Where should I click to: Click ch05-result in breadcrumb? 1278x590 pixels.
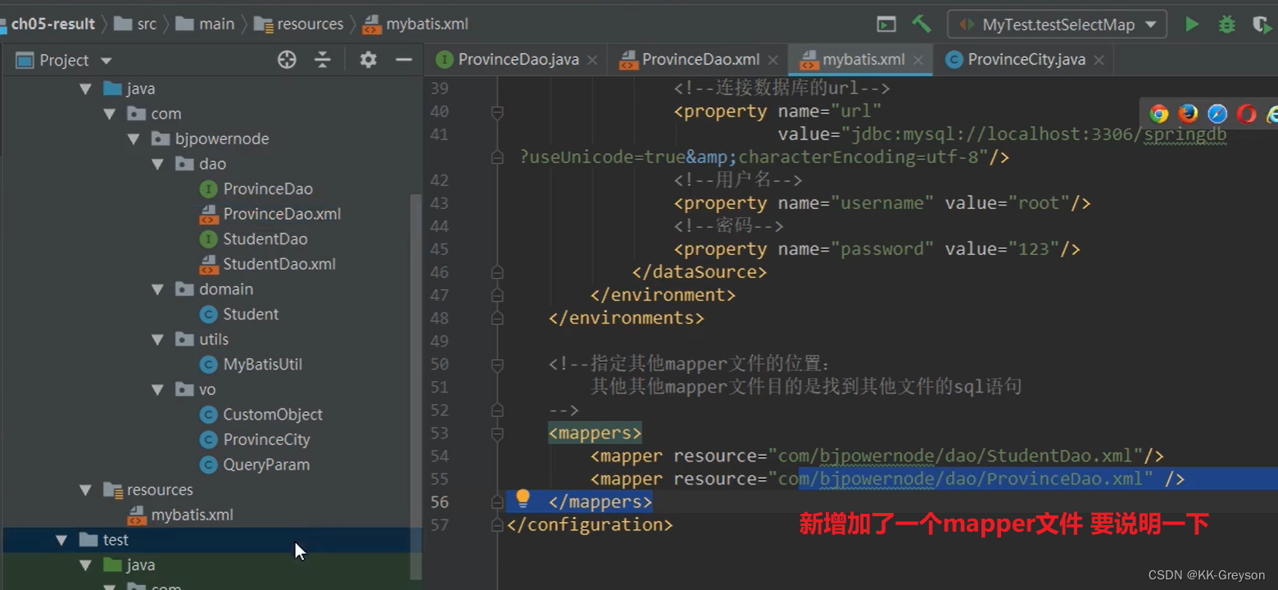[x=53, y=24]
